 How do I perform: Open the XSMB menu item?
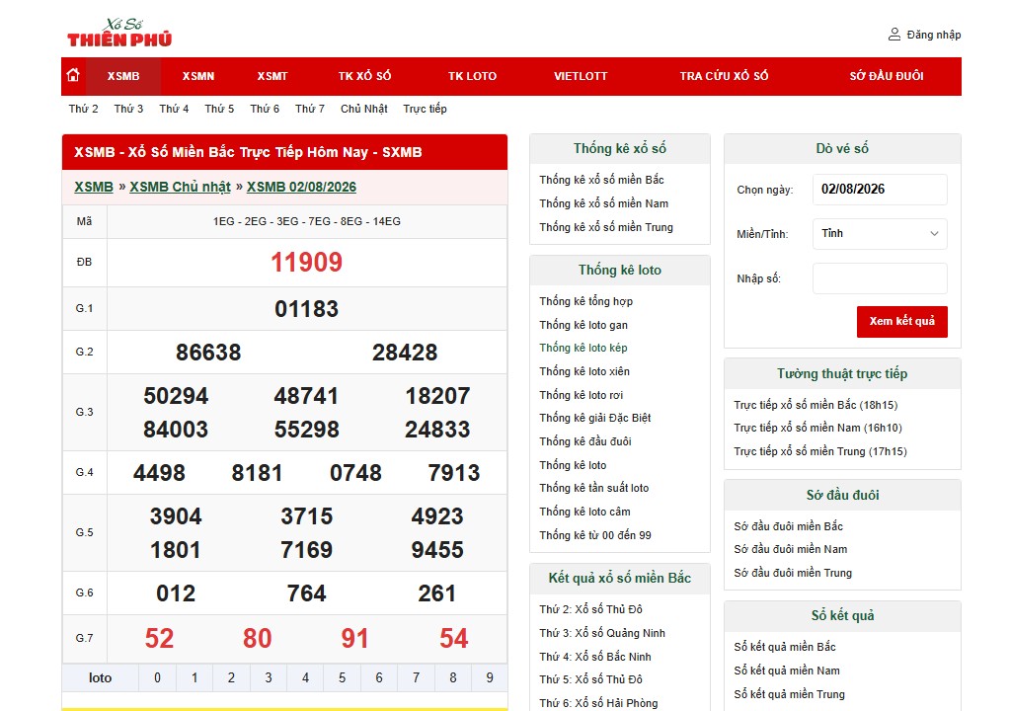coord(123,76)
